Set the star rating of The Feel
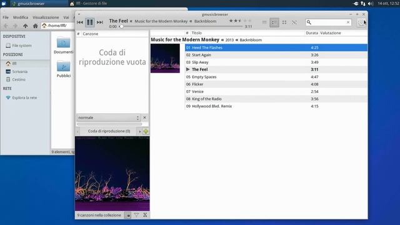The image size is (400, 225). [240, 21]
